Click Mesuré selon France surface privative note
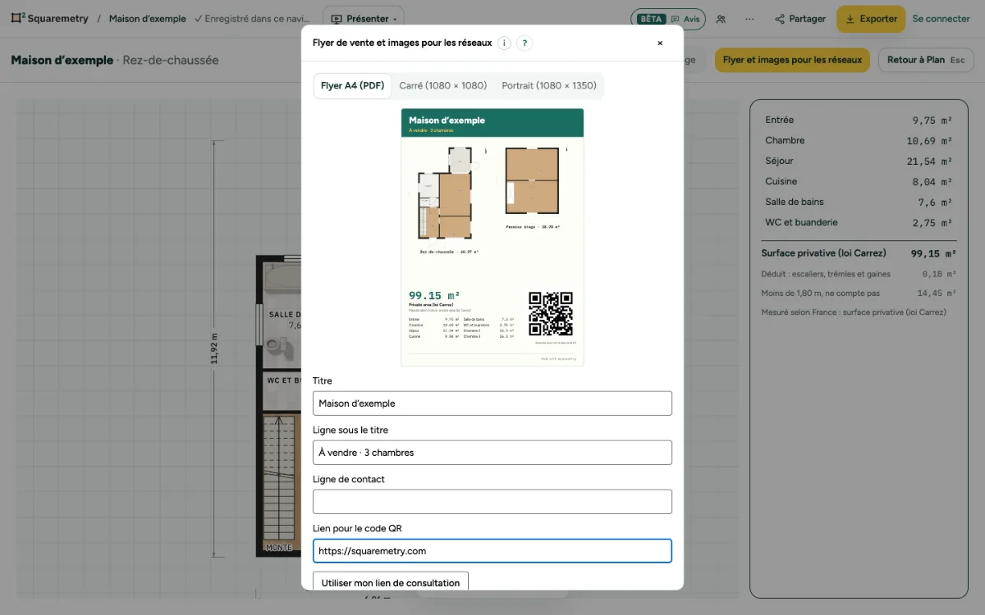Screen dimensions: 985x615 pyautogui.click(x=854, y=312)
